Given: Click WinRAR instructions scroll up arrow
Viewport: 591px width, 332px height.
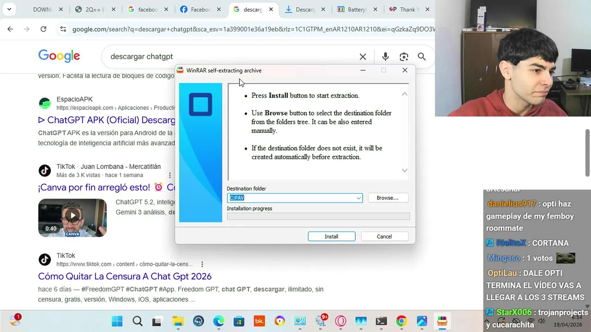Looking at the screenshot, I should 404,94.
